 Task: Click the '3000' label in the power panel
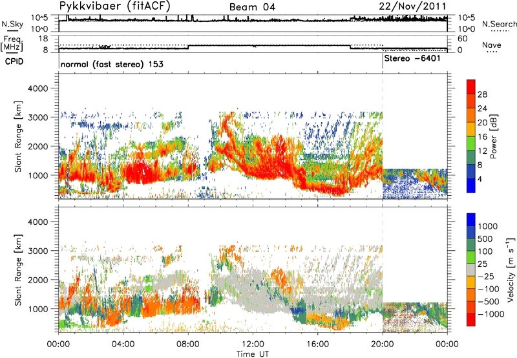[x=37, y=118]
